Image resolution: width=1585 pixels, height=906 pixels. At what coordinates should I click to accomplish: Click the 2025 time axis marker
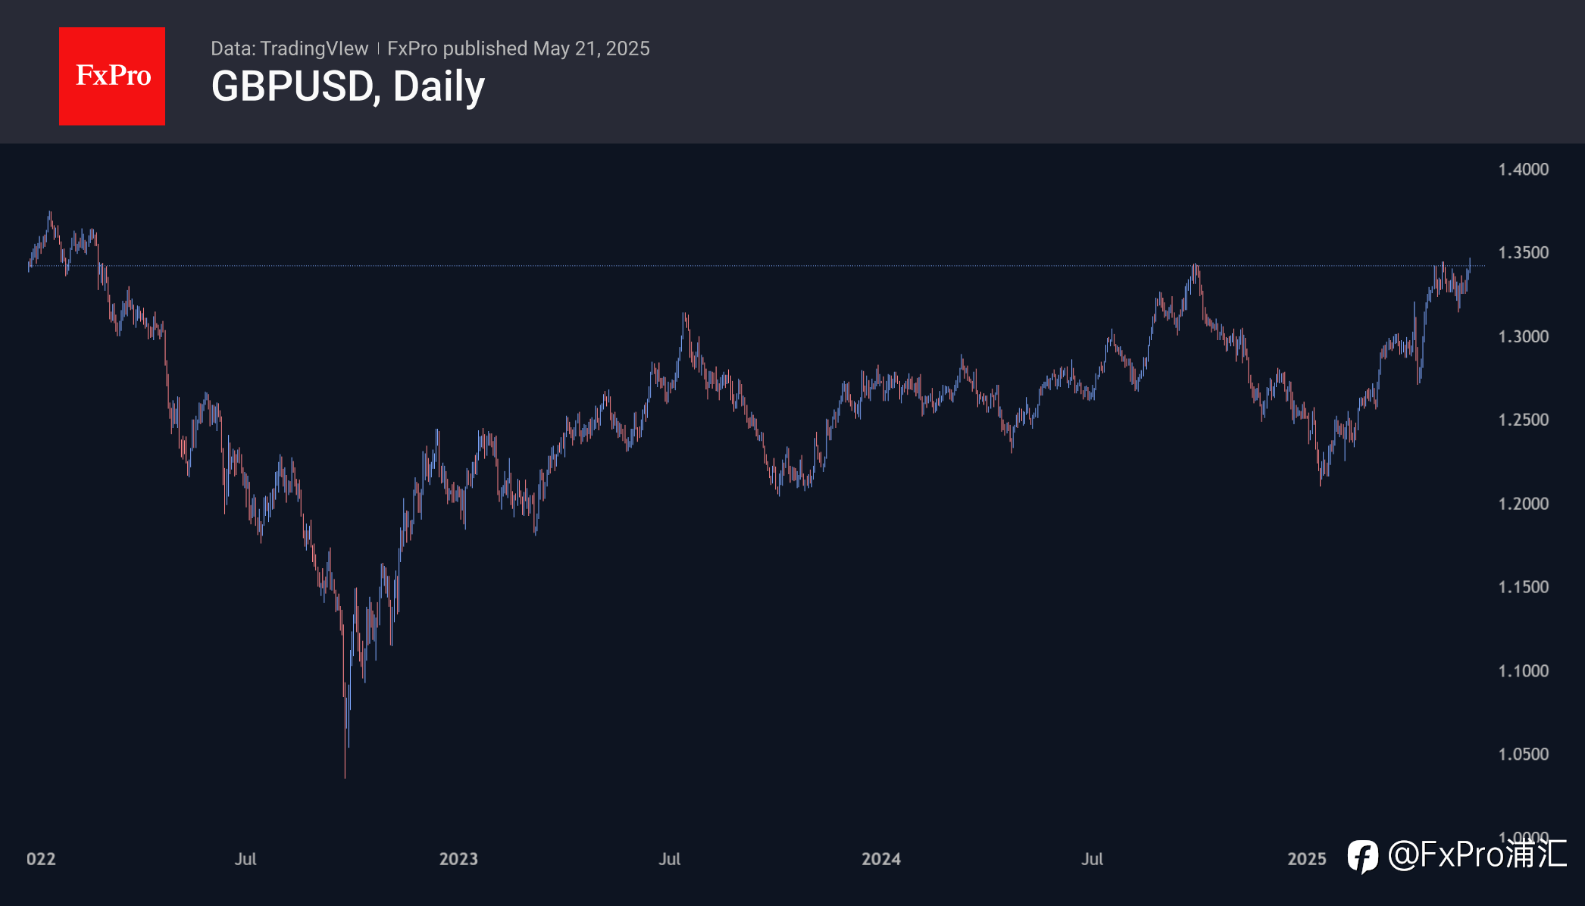(1307, 859)
